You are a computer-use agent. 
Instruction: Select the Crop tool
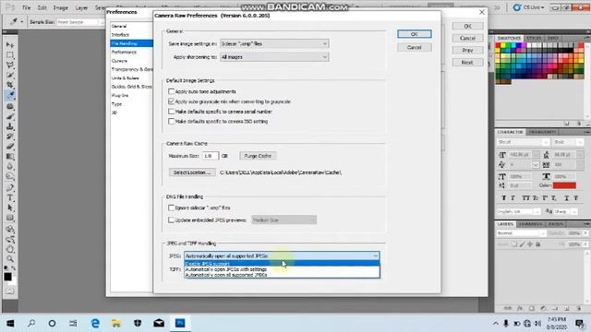[x=10, y=85]
